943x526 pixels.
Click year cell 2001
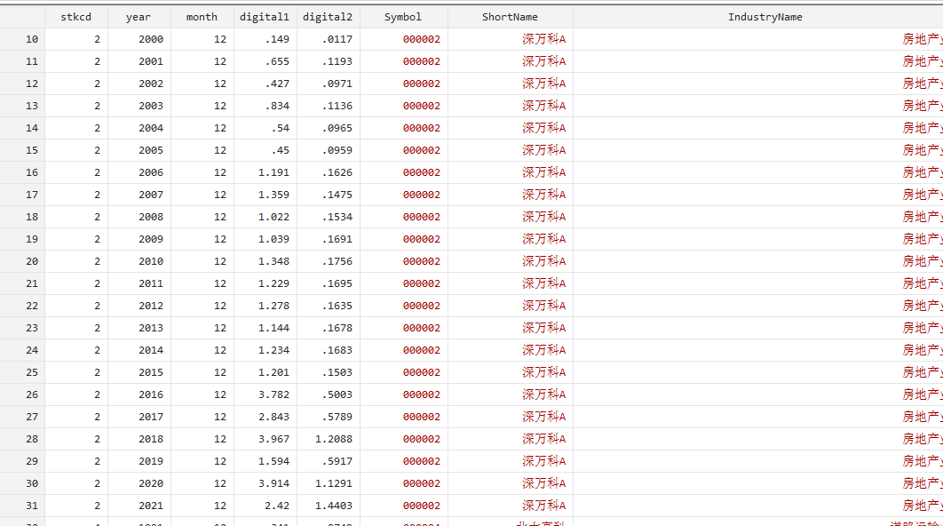[x=139, y=61]
